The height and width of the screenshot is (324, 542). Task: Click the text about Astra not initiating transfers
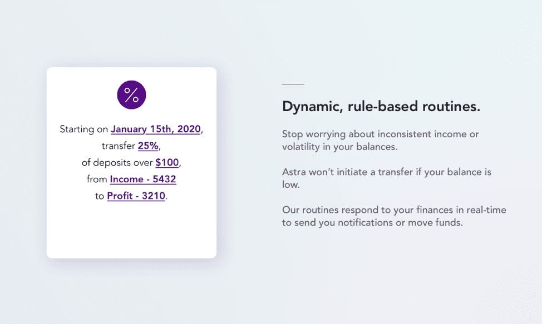[x=386, y=178]
